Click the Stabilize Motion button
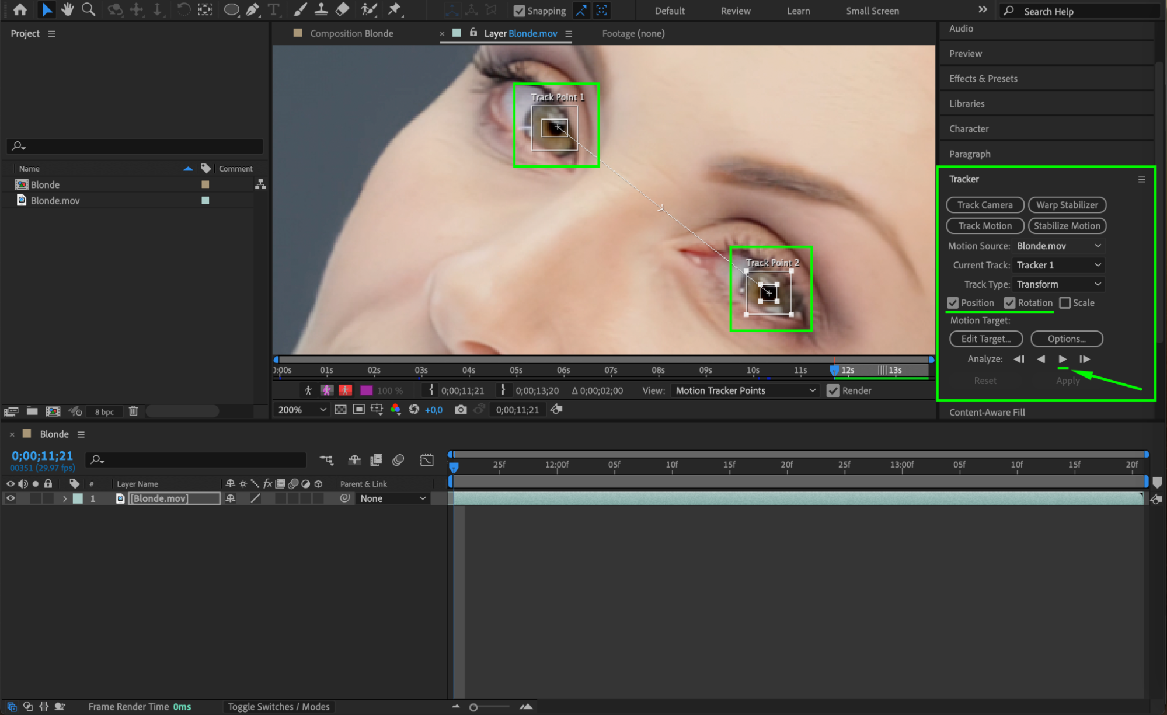 coord(1067,226)
